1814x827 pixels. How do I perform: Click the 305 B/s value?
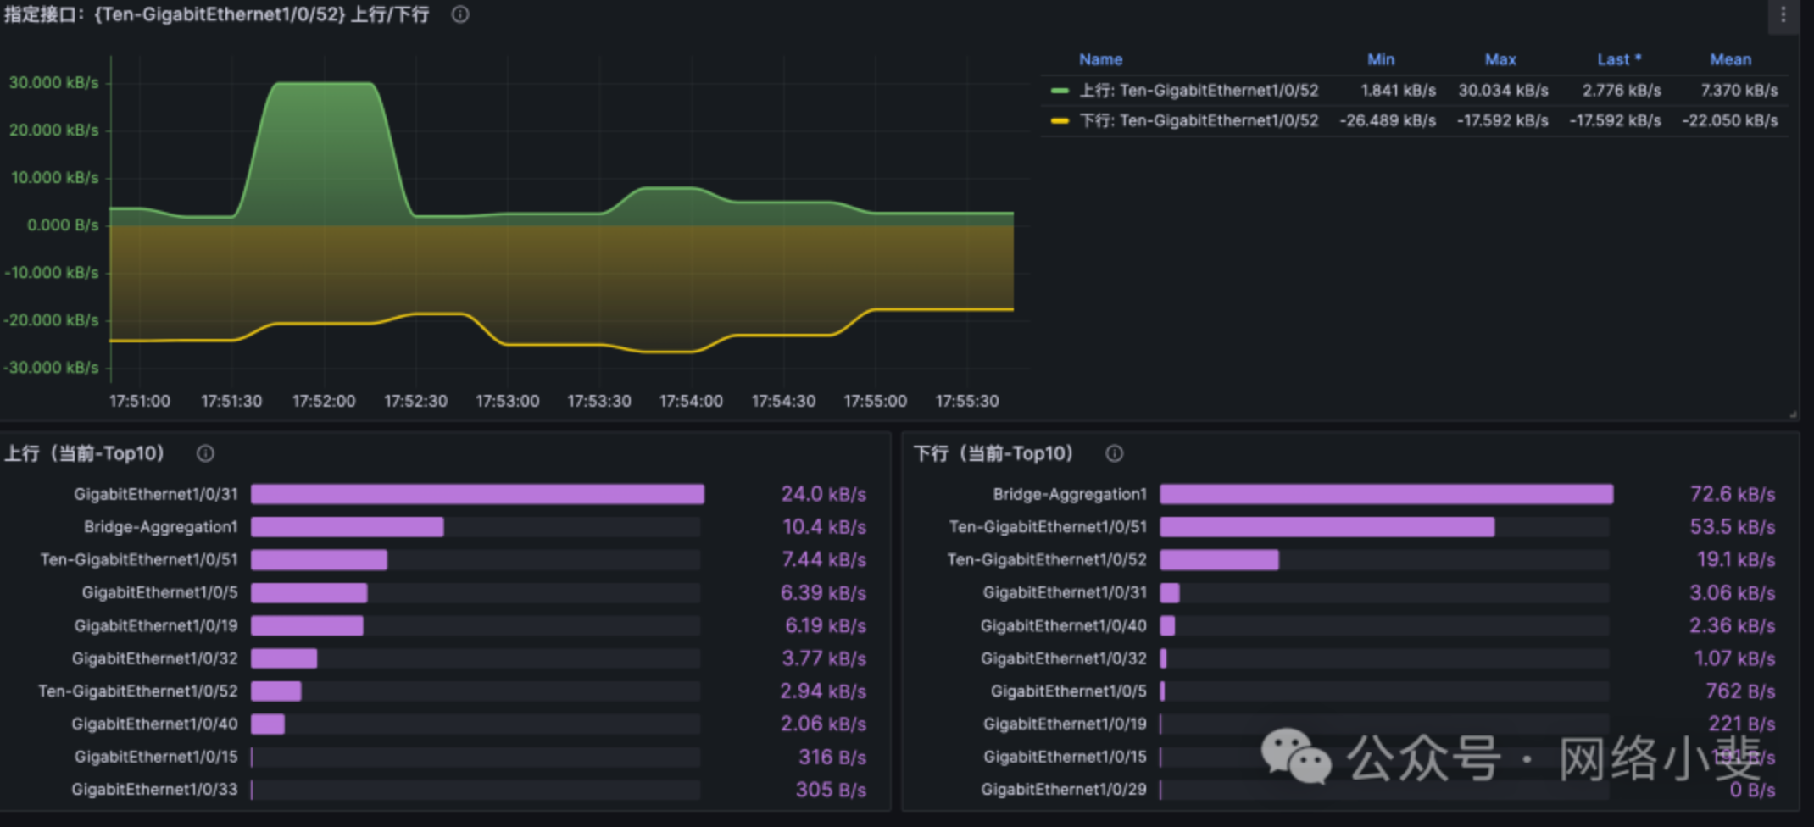point(831,790)
